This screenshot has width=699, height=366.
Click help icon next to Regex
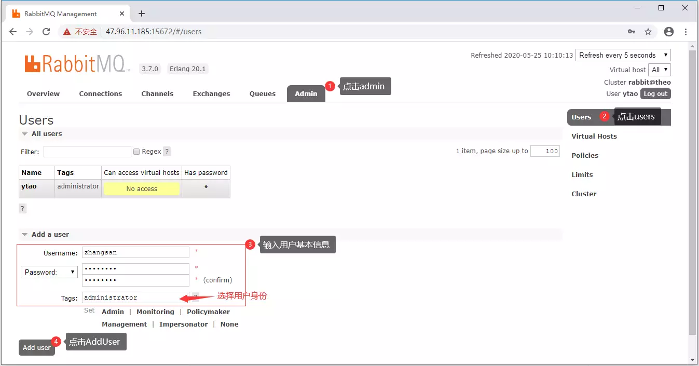(167, 152)
